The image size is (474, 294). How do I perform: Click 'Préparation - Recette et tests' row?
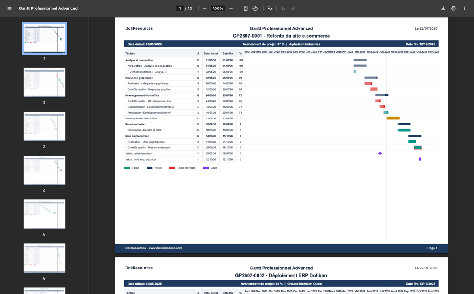pyautogui.click(x=184, y=130)
